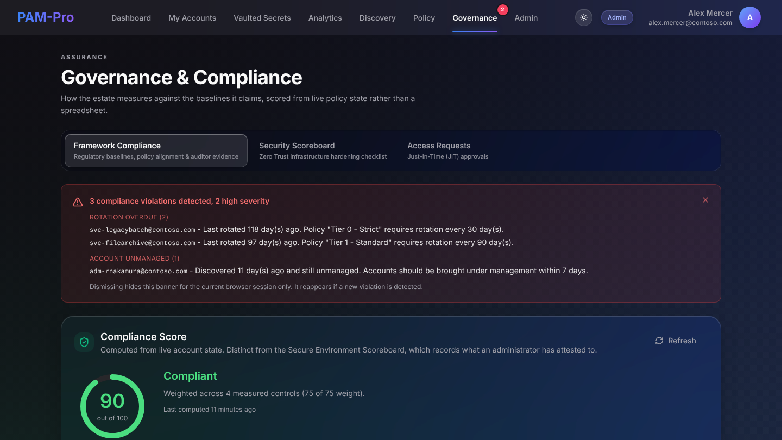Click the warning triangle icon in violations banner
The image size is (782, 440).
point(78,202)
